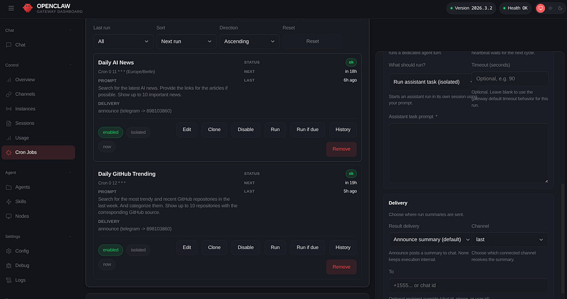
Task: Click the To recipient input field
Action: point(468,285)
